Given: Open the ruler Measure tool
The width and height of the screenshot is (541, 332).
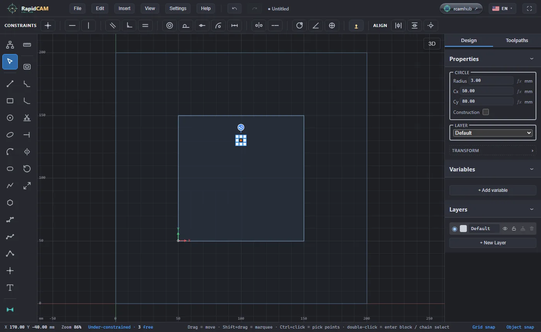Looking at the screenshot, I should (x=27, y=45).
